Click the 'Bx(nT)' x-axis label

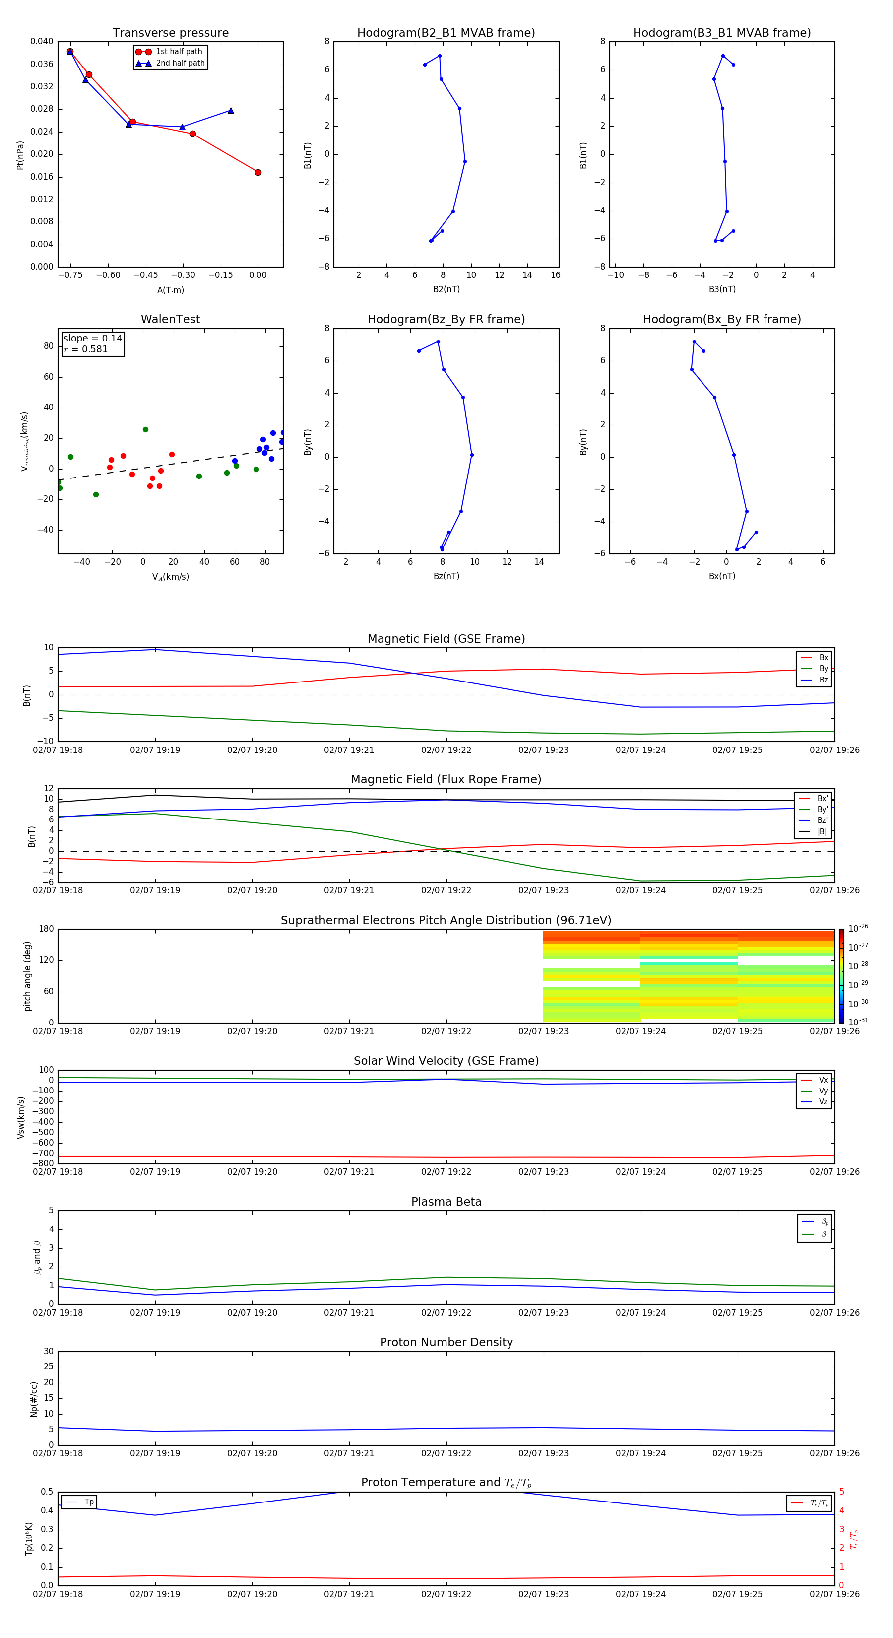click(x=722, y=576)
